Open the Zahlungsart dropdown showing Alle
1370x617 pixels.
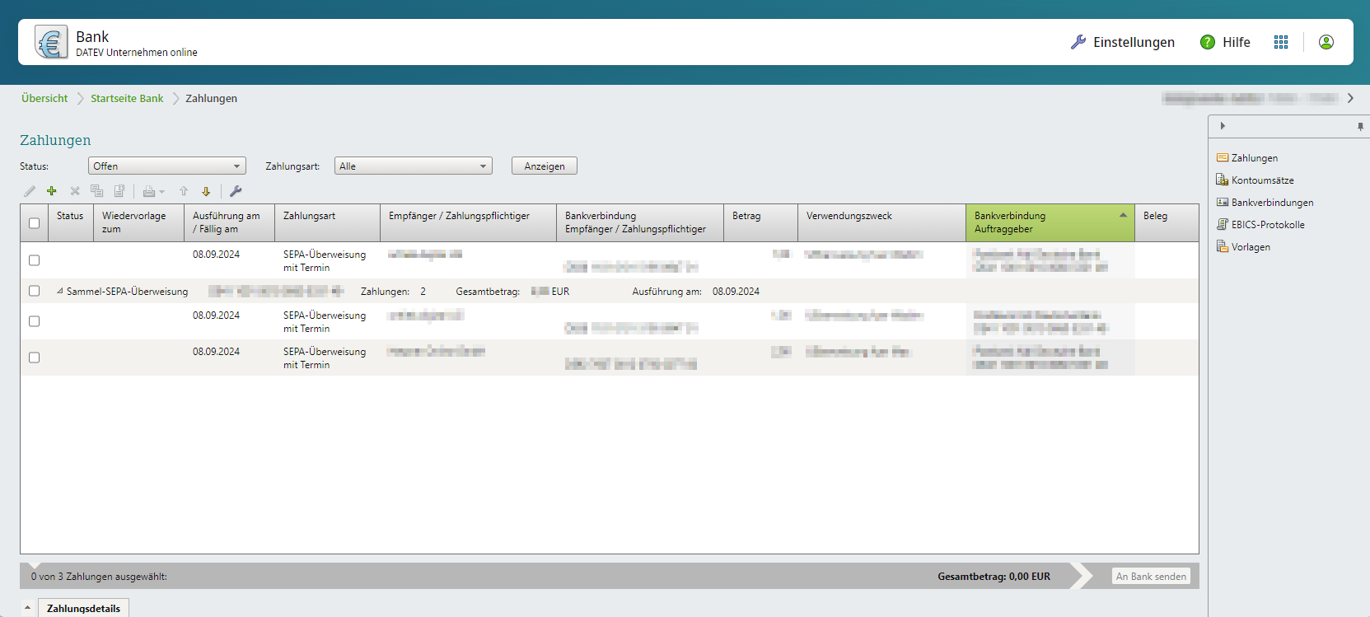413,166
